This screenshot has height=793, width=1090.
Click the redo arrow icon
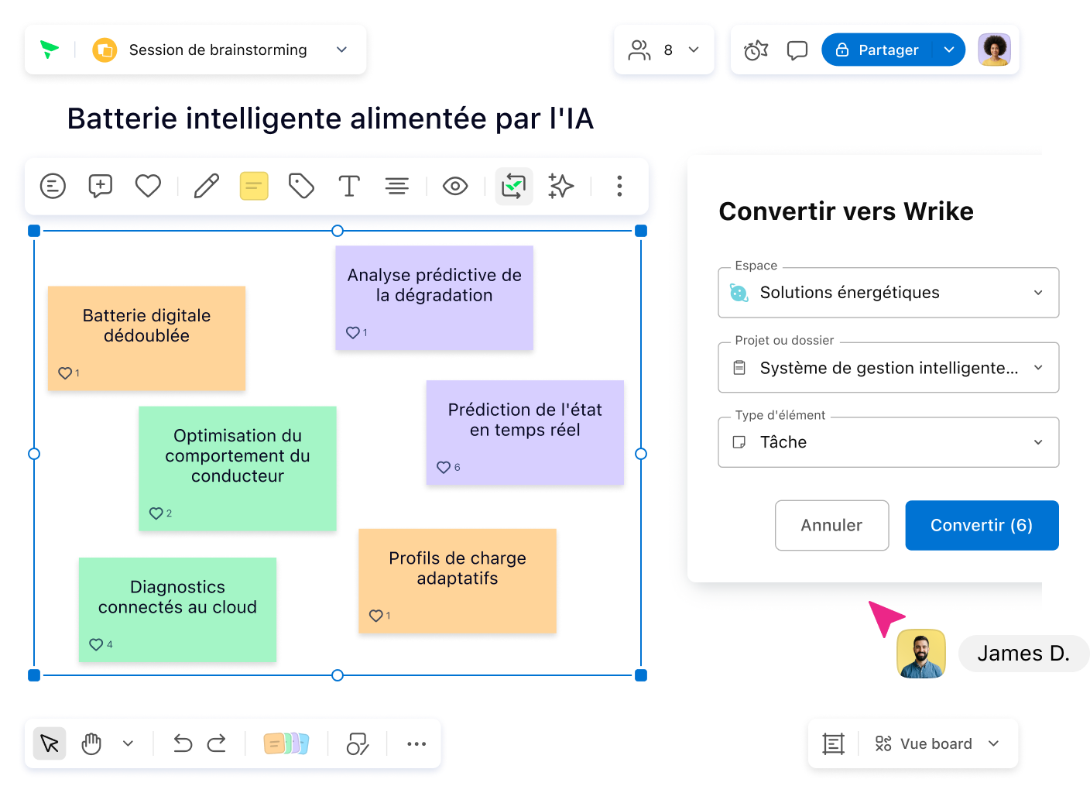point(217,743)
